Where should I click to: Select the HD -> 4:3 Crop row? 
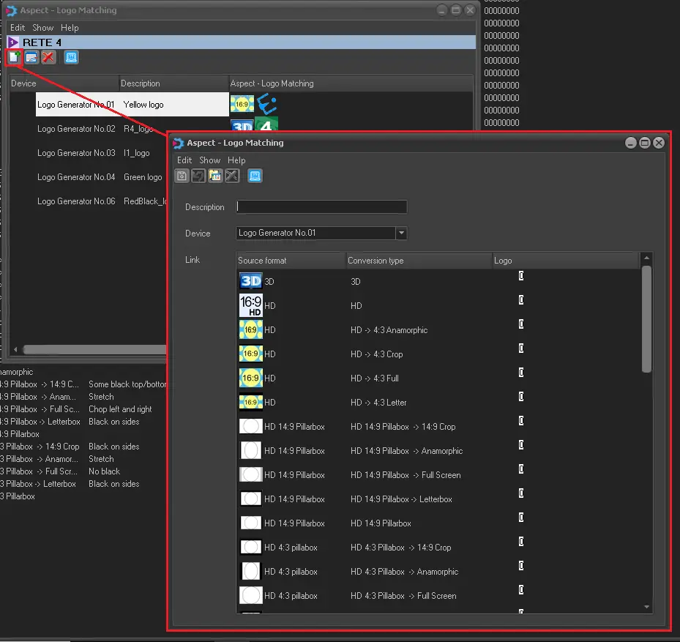tap(376, 354)
